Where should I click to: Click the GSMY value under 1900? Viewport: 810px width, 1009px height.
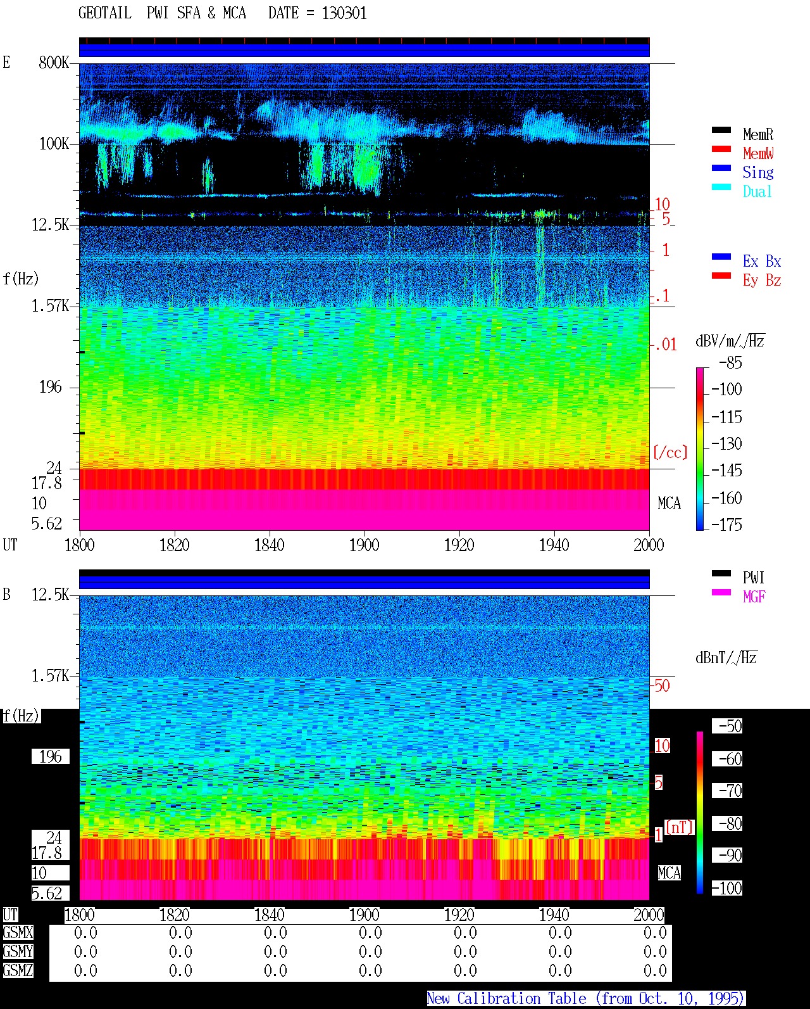(370, 951)
